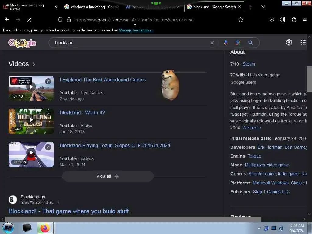Click the Blockland.us site favicon
Image resolution: width=312 pixels, height=234 pixels.
[x=13, y=200]
